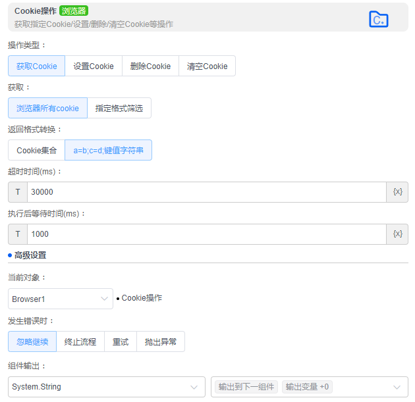
Task: Click the {x} variable icon for wait time field
Action: pos(397,234)
